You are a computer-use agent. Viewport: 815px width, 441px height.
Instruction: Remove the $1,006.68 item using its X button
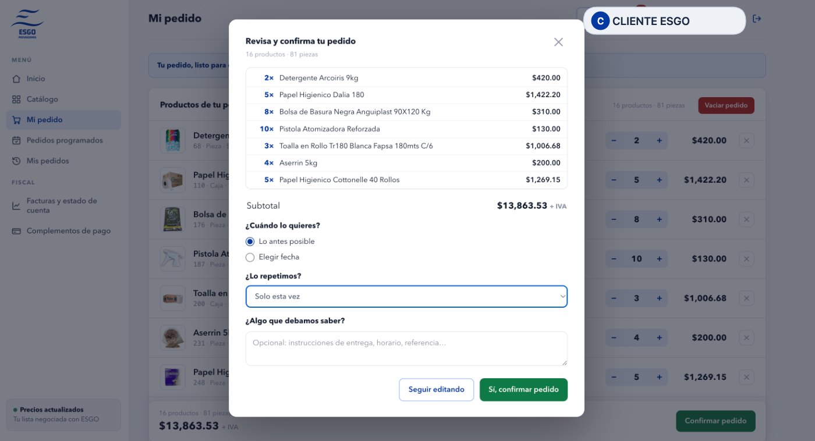pyautogui.click(x=746, y=298)
